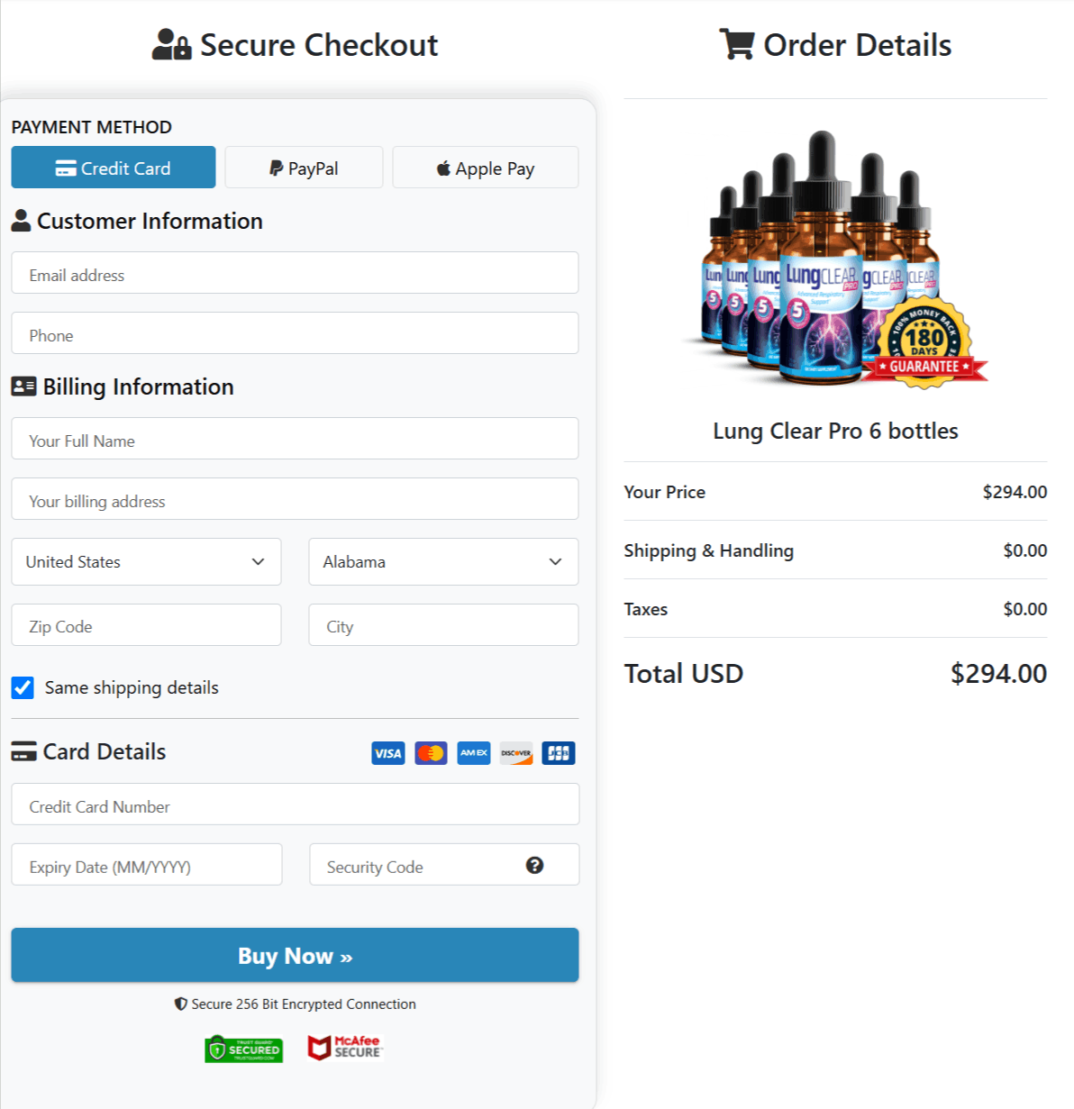Open the United States country dropdown
The height and width of the screenshot is (1109, 1074).
pyautogui.click(x=146, y=561)
